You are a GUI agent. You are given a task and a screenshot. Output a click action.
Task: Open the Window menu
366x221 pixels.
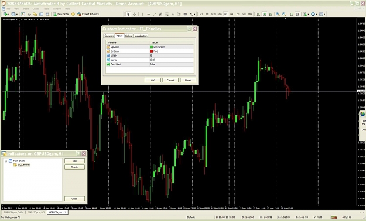tap(57, 9)
